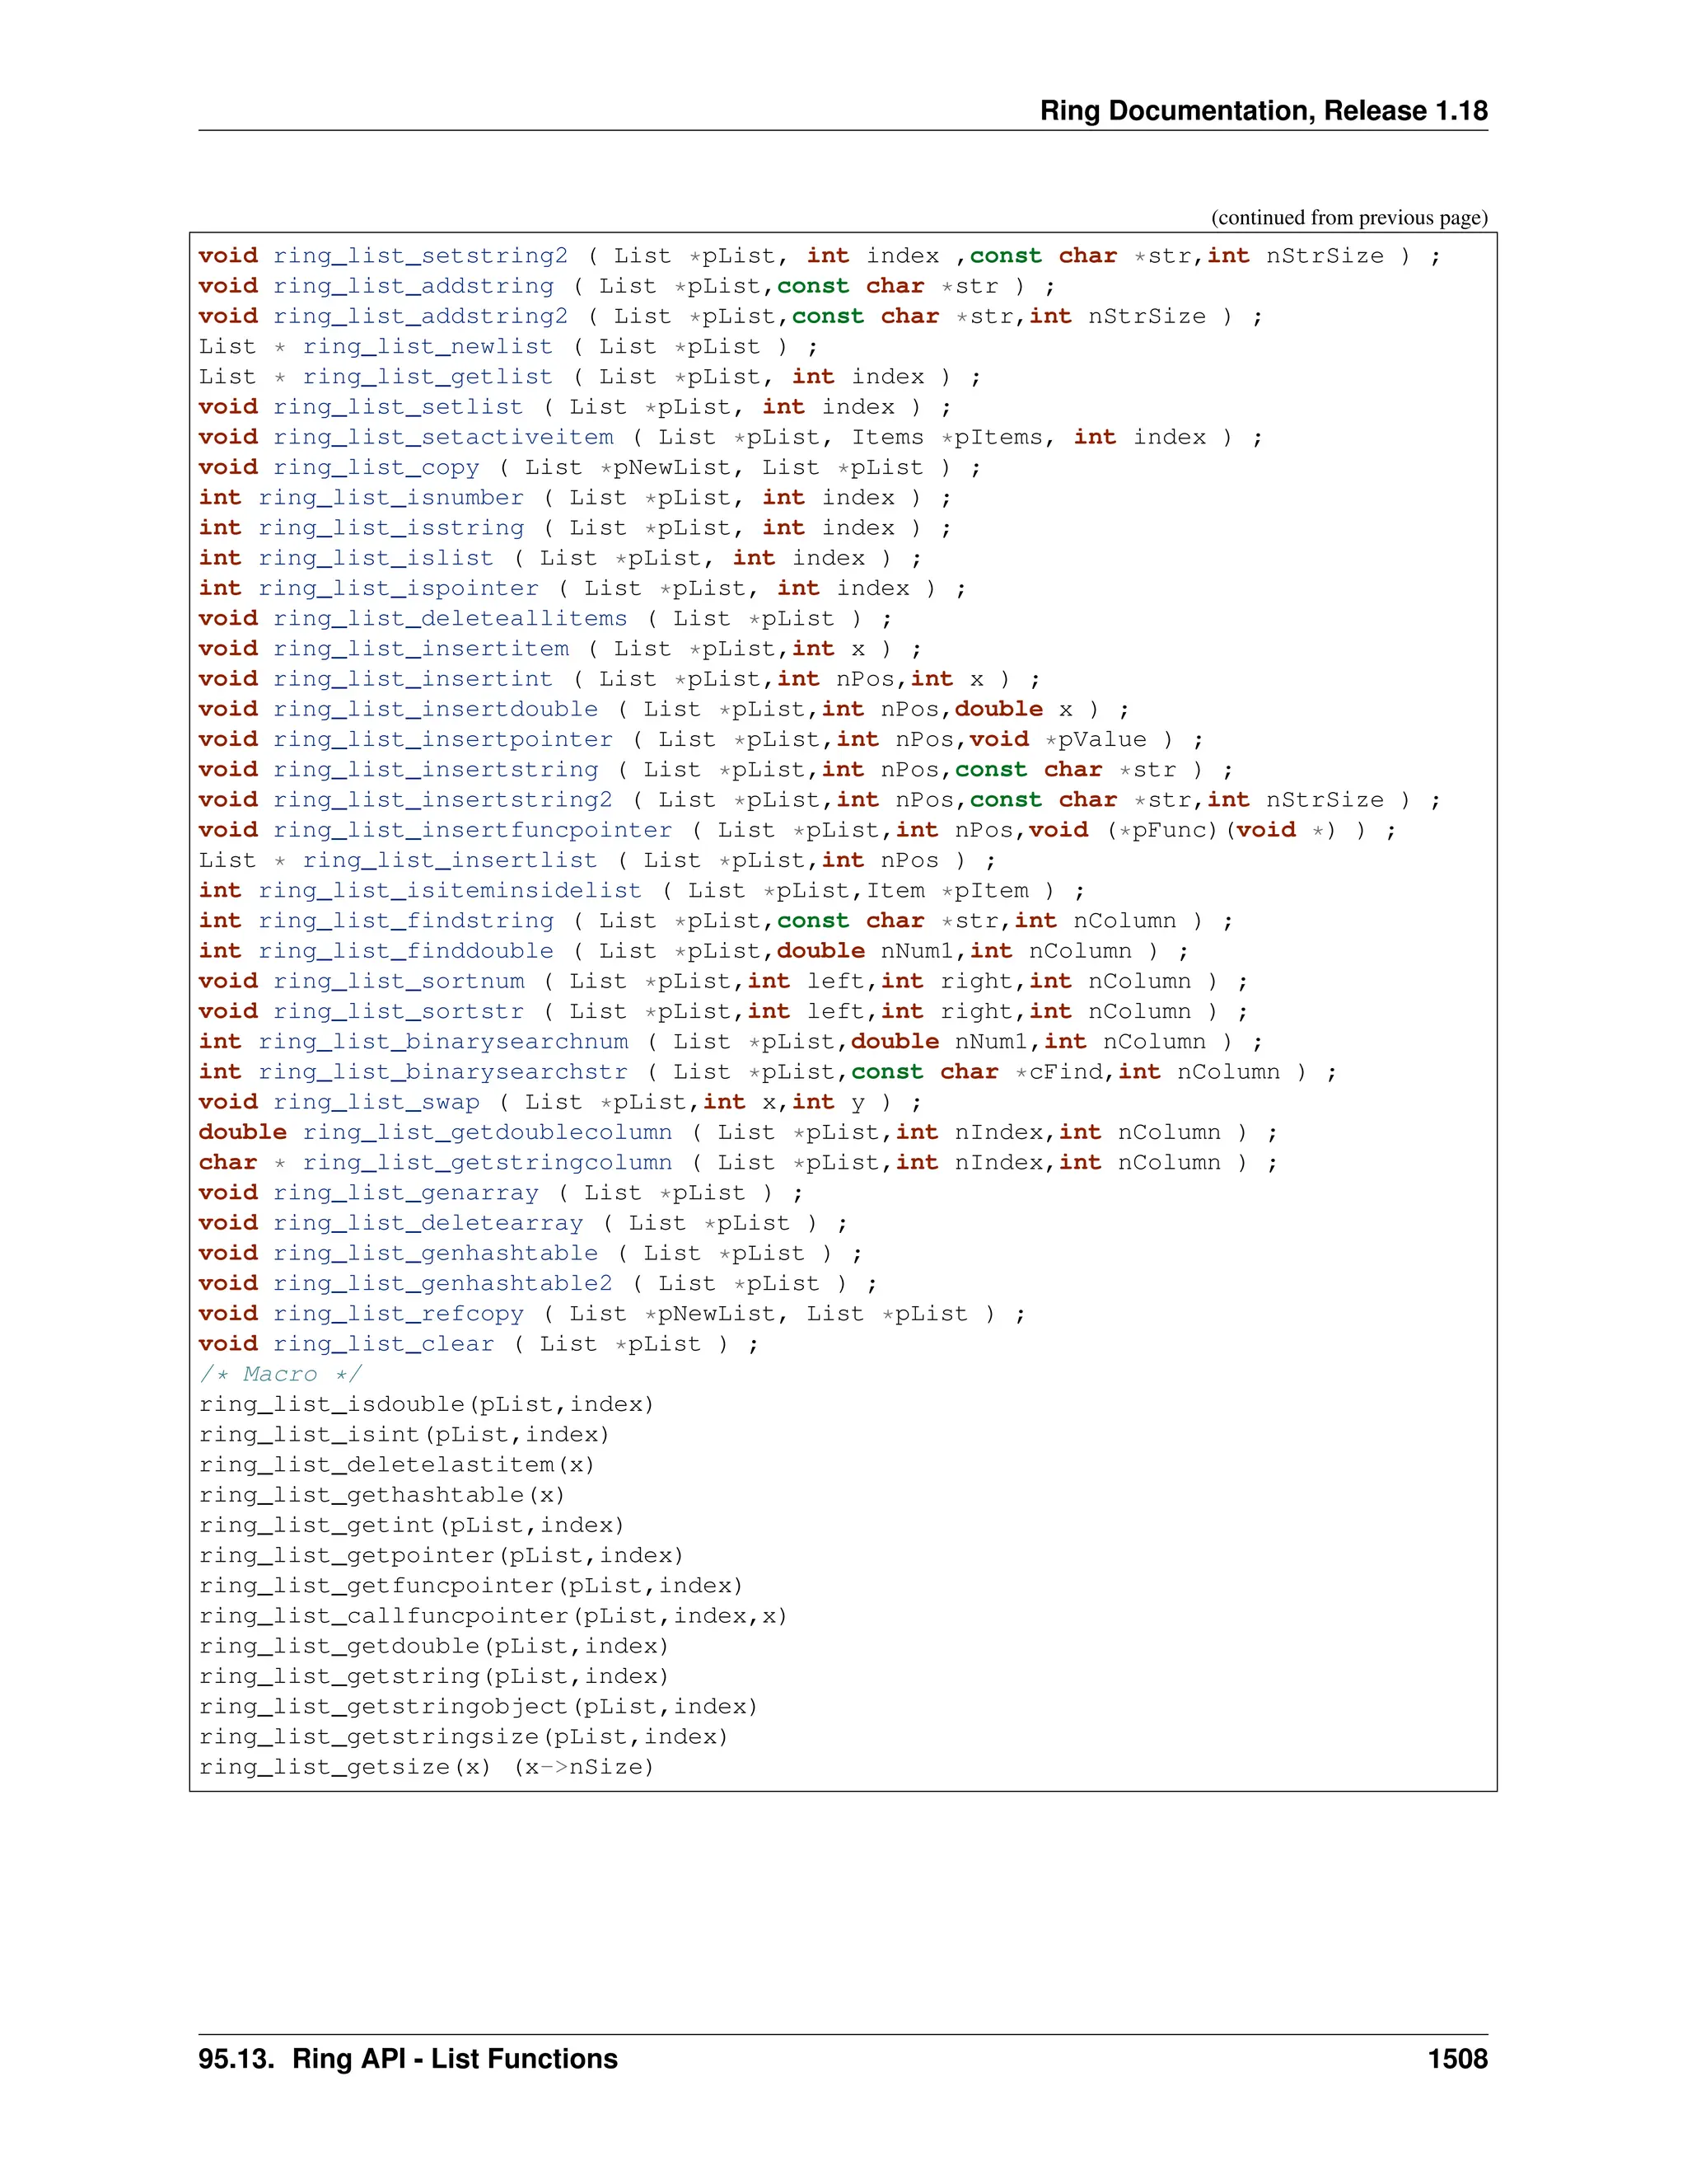Click ring_list_getstring(pList,index) macro
The width and height of the screenshot is (1687, 2184).
[x=435, y=1676]
